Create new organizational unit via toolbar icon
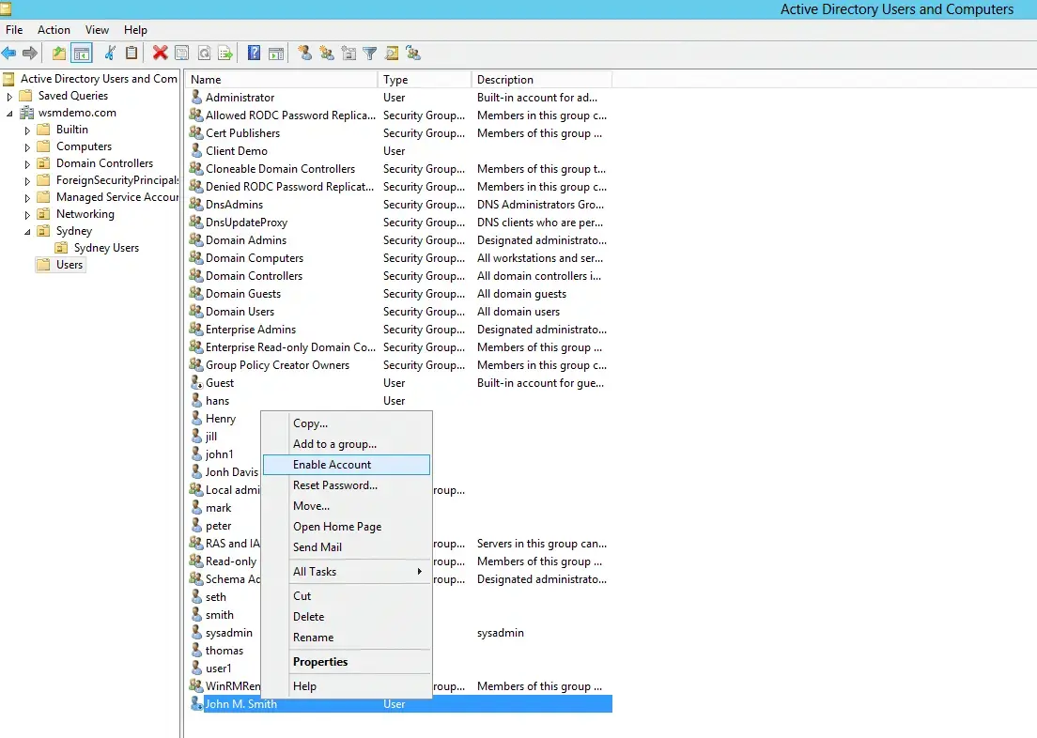Viewport: 1037px width, 738px height. point(348,54)
